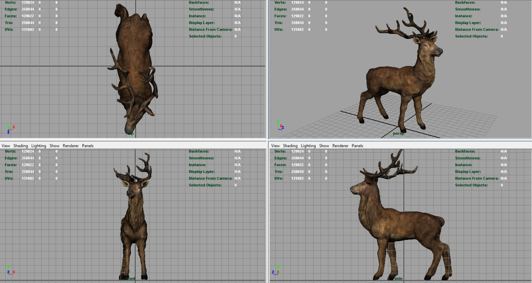Click 'Tris:' label in perspective view HUD
The width and height of the screenshot is (532, 283).
click(x=278, y=23)
